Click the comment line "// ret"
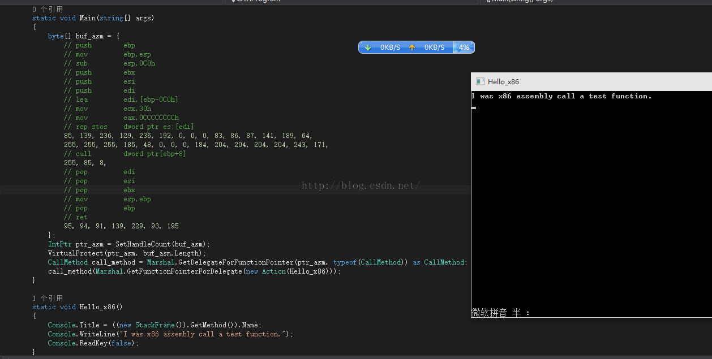 (76, 217)
